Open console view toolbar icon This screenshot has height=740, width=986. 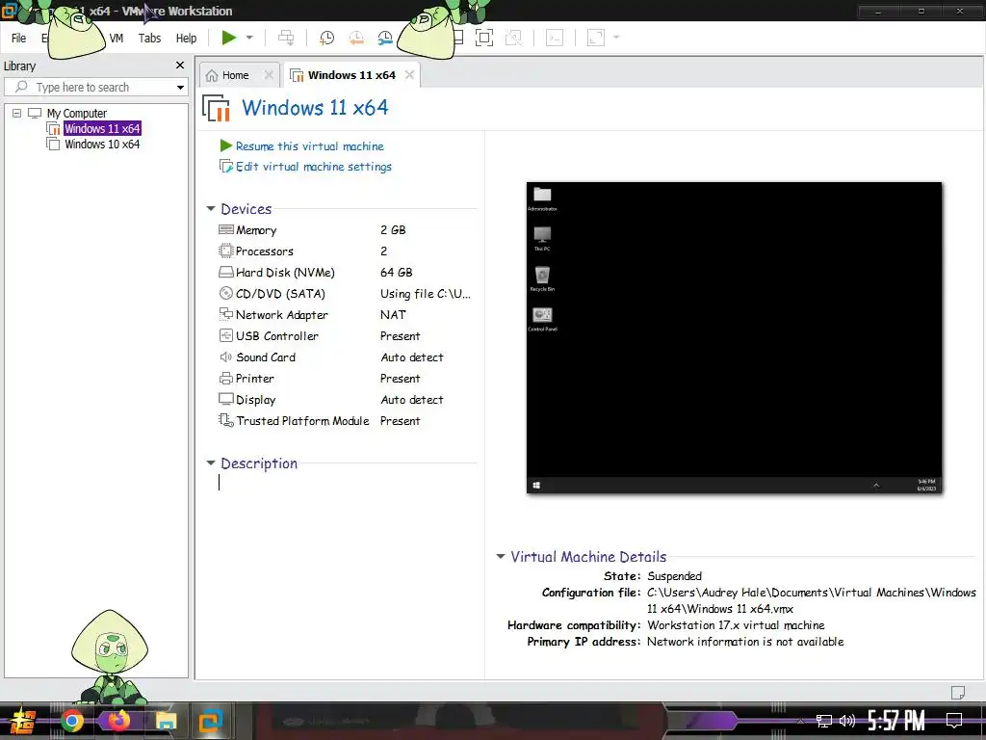(x=555, y=38)
